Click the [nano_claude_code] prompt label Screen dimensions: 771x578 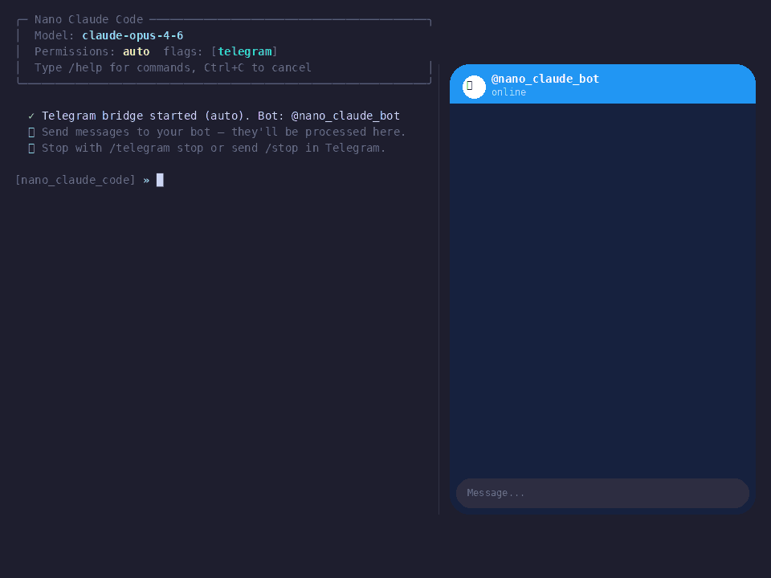75,180
